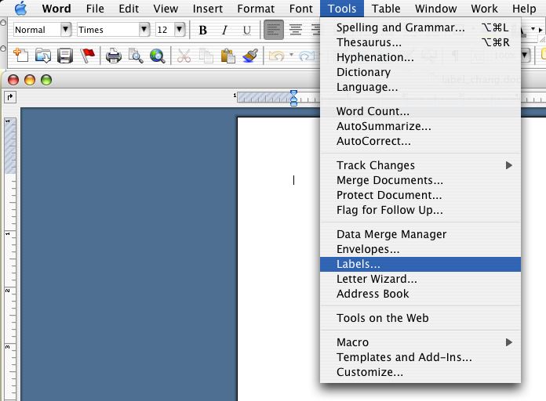
Task: Open the Work menu
Action: click(x=484, y=9)
